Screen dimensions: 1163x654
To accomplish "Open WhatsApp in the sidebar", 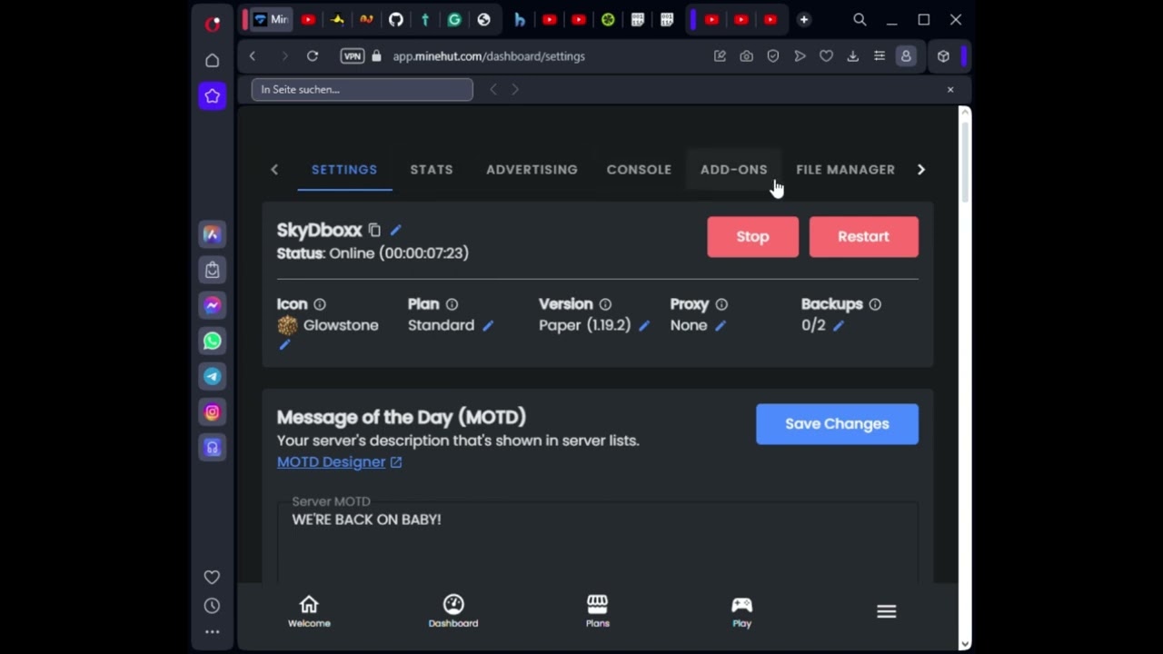I will (212, 341).
